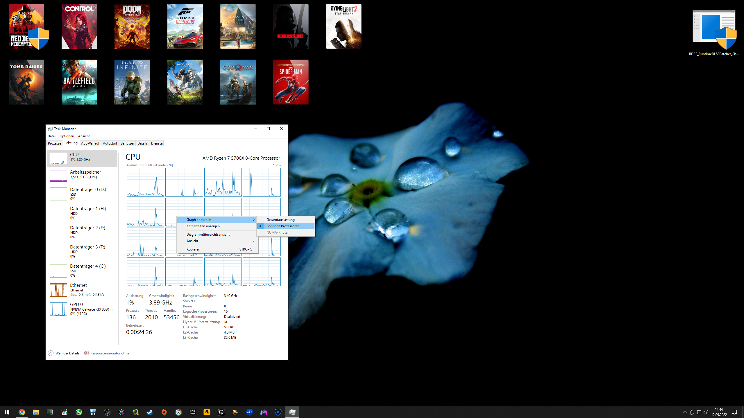Select the God of War icon

tap(238, 82)
